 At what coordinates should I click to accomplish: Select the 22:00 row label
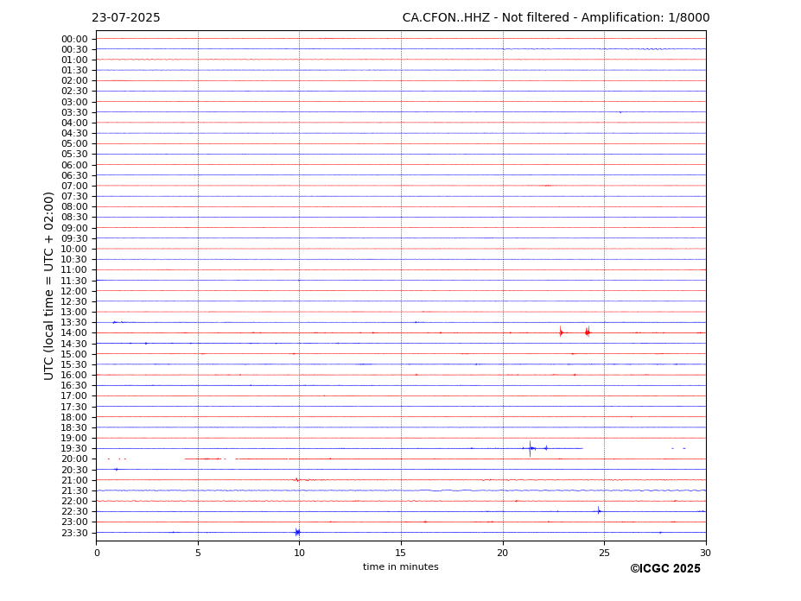[74, 502]
